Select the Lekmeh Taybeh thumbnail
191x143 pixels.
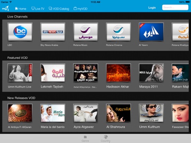click(53, 73)
